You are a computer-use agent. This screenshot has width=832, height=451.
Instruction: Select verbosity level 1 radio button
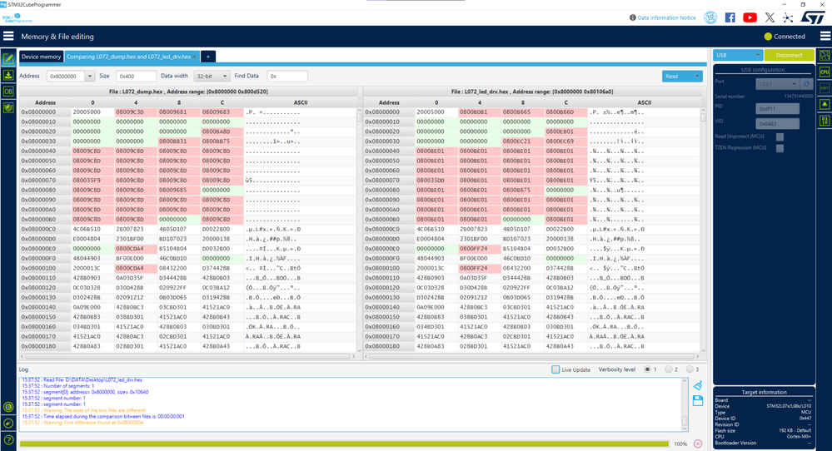point(647,369)
